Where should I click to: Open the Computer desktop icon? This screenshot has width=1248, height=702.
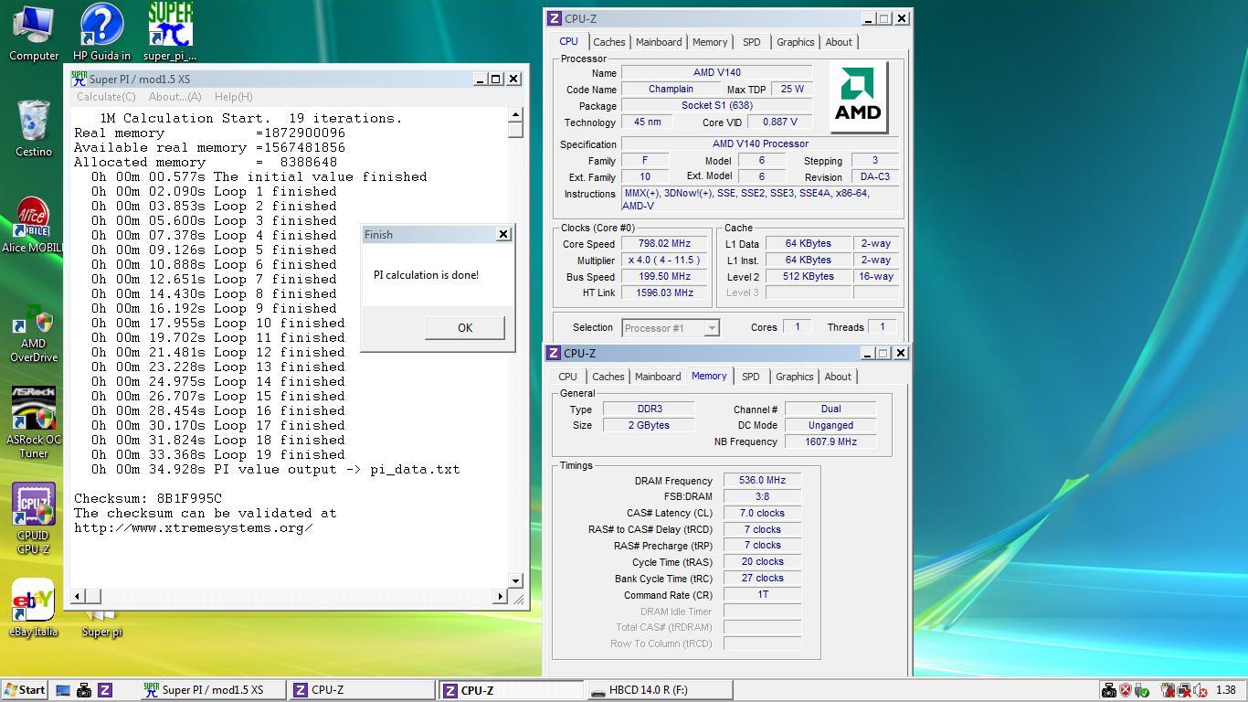tap(34, 34)
